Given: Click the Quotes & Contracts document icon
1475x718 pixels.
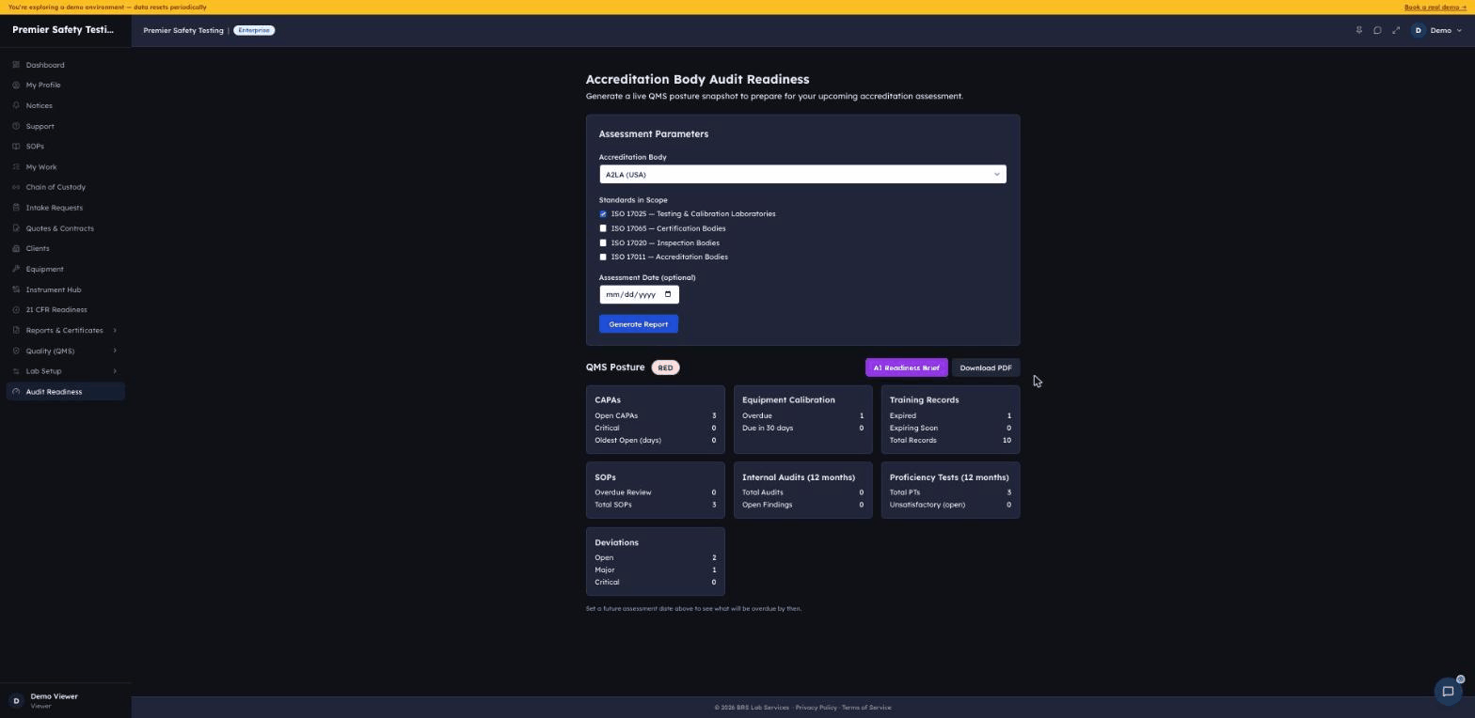Looking at the screenshot, I should (x=16, y=228).
